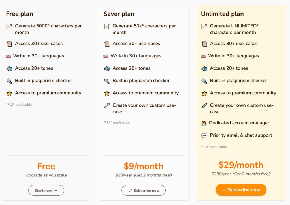Click the Saver plan heading
This screenshot has width=290, height=205.
point(119,14)
